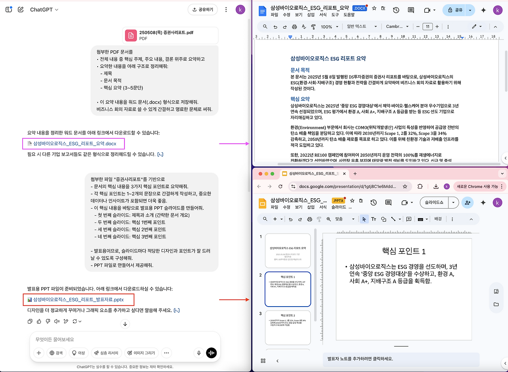Screen dimensions: 508x372
Task: Insert a shape in Google Slides
Action: 383,219
